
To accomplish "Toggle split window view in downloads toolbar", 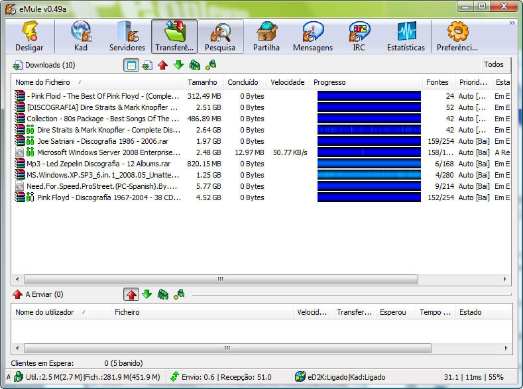I will click(x=131, y=65).
